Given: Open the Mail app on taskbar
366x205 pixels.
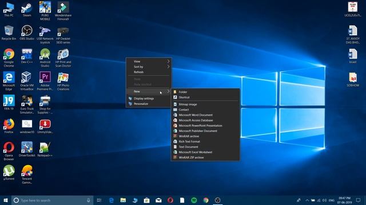Looking at the screenshot, I should (x=158, y=200).
